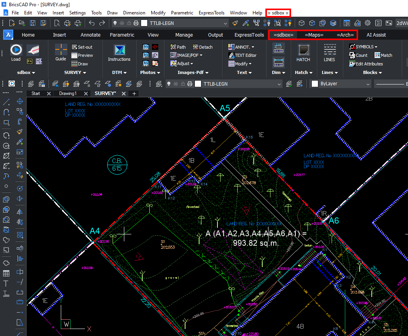Viewport: 408px width, 336px height.
Task: Open the ByLayer color dropdown
Action: (x=368, y=84)
